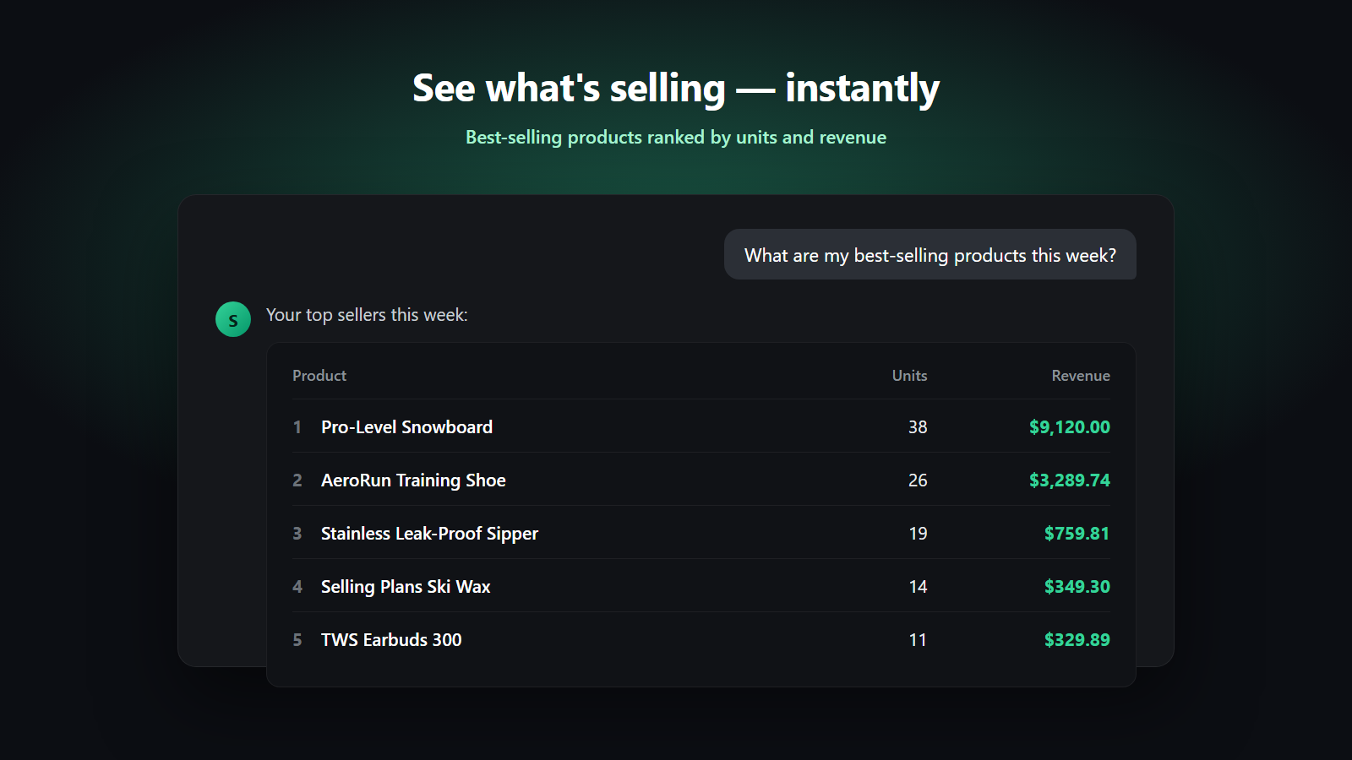Screen dimensions: 1352x760
Task: Click the $349.30 revenue value
Action: pyautogui.click(x=1077, y=587)
